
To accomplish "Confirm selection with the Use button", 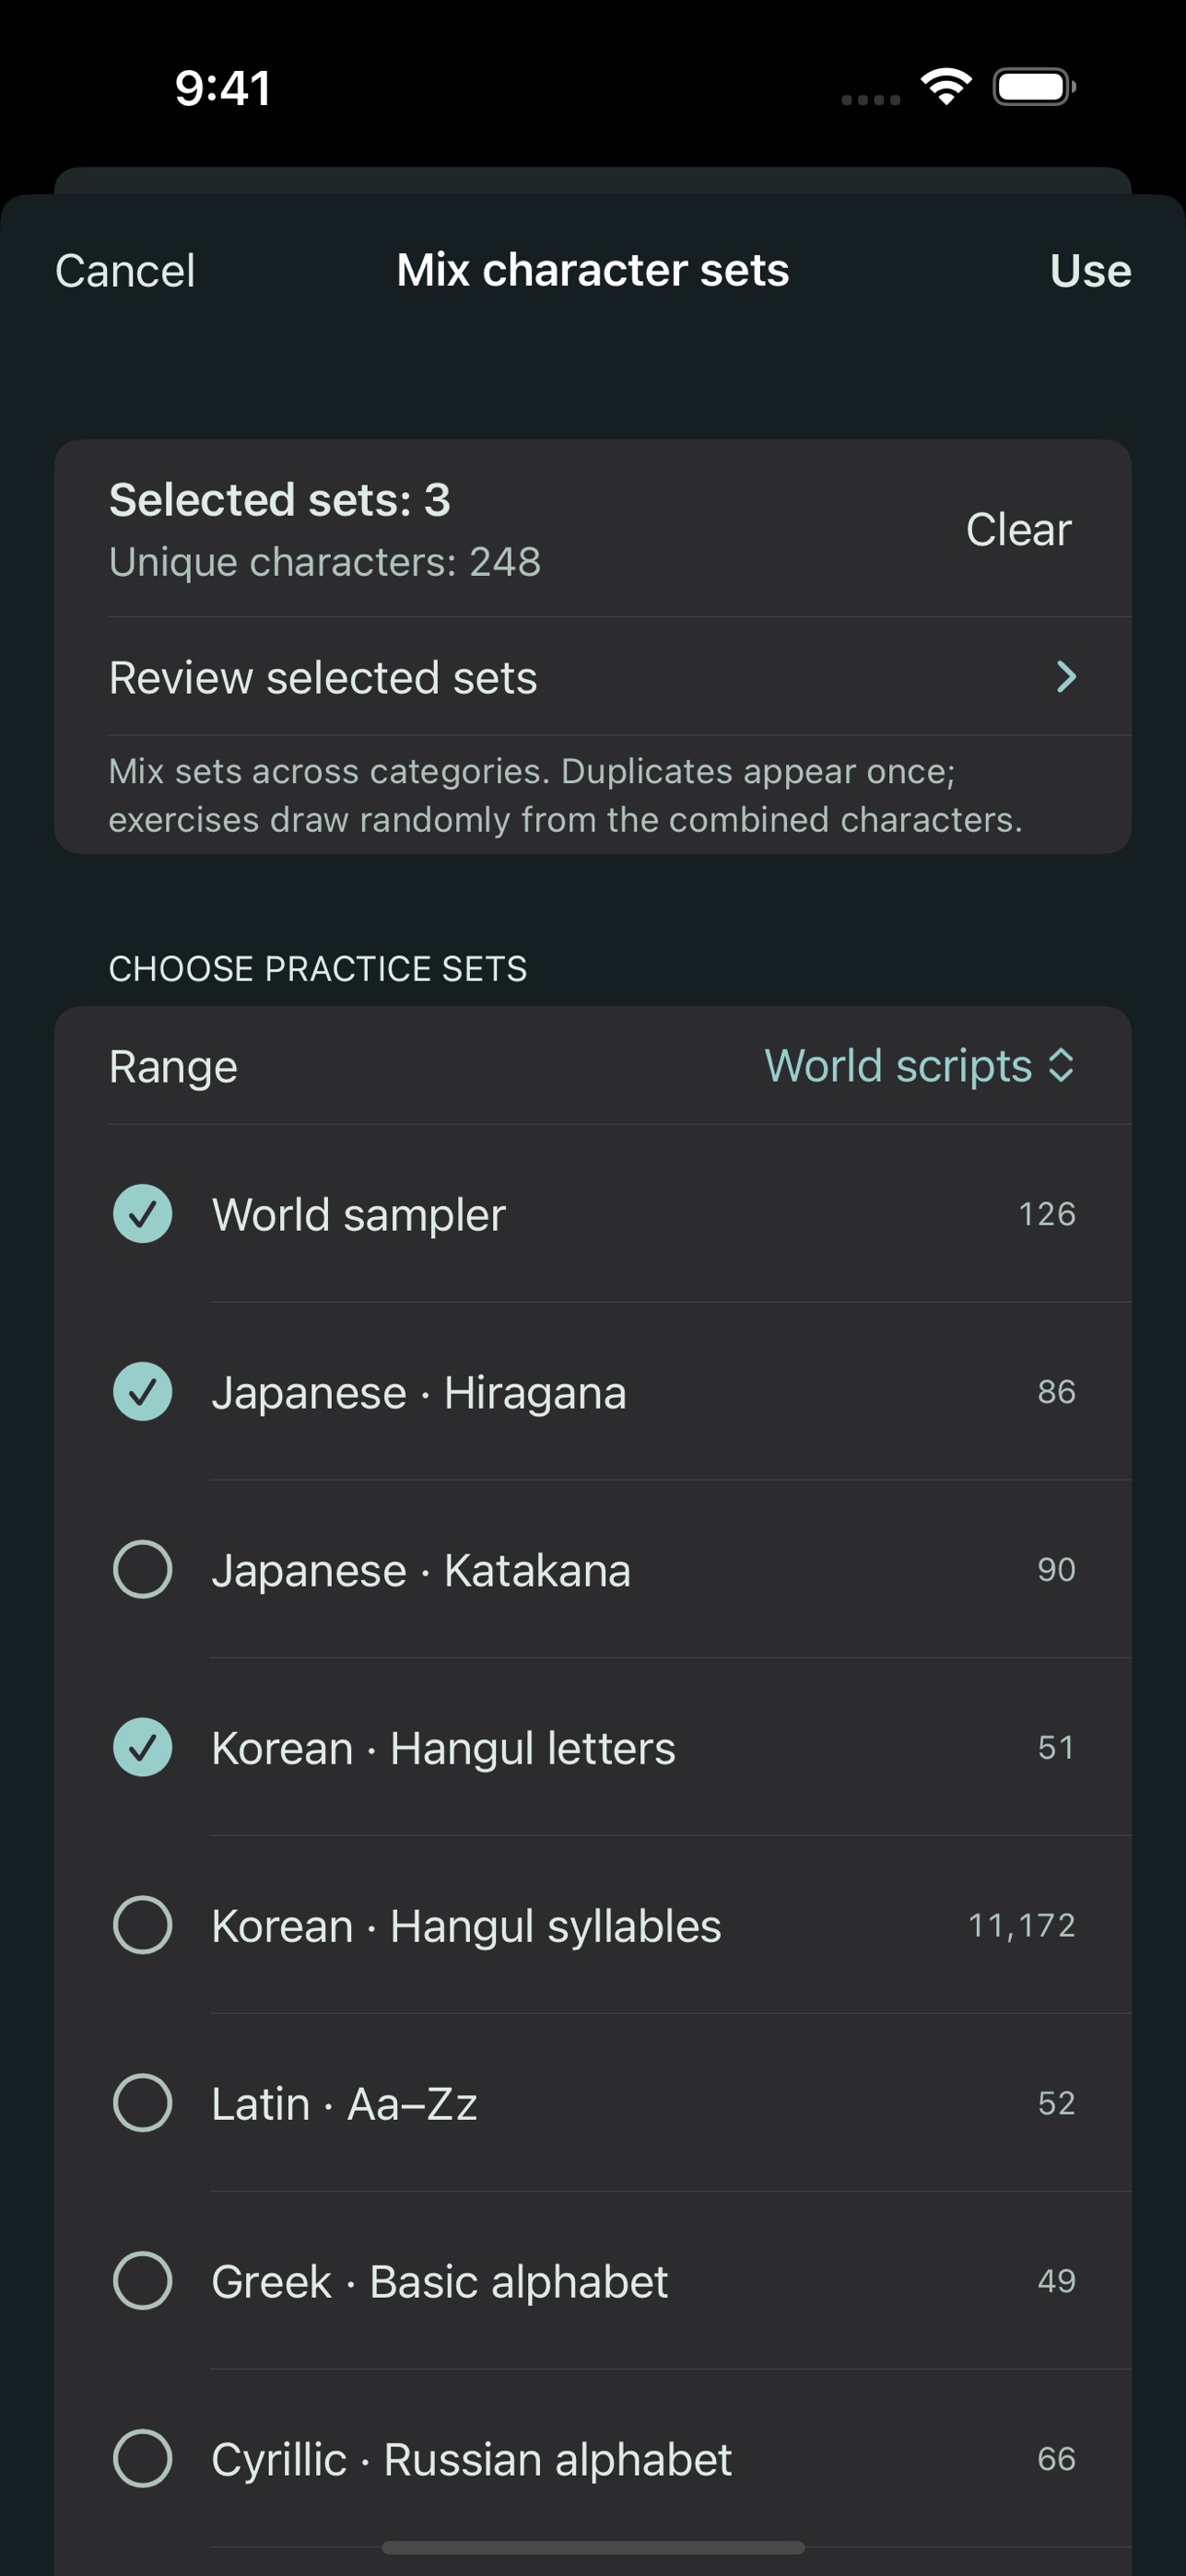I will [1090, 271].
